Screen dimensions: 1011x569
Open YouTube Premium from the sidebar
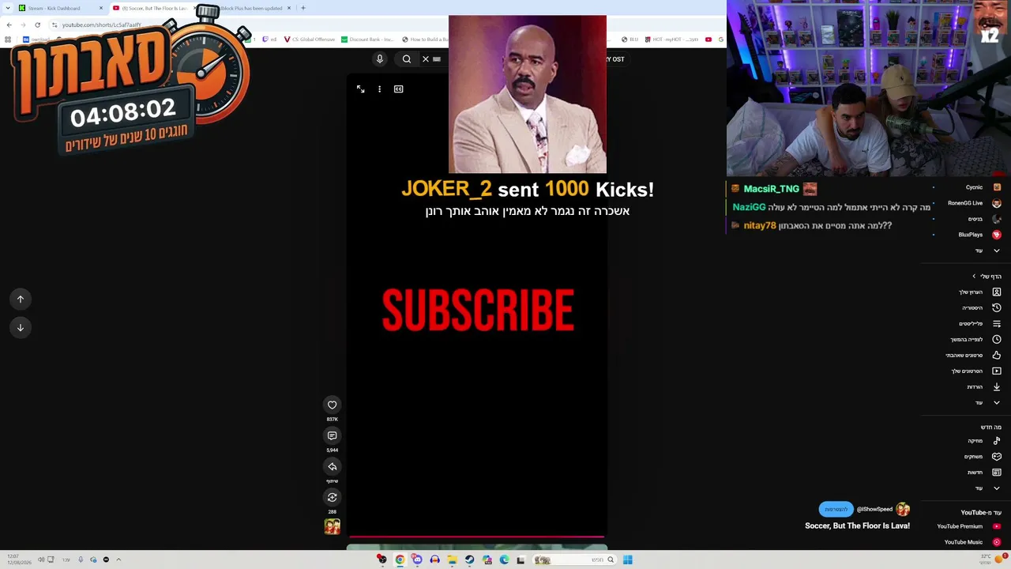(968, 526)
